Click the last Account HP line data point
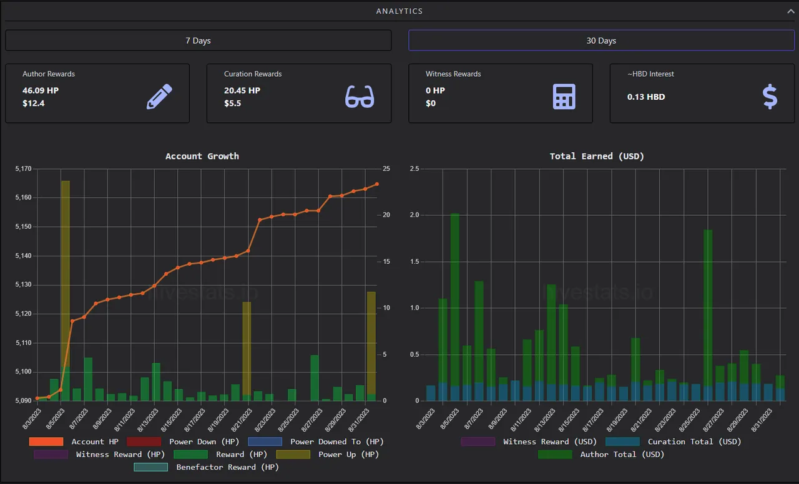The height and width of the screenshot is (484, 799). coord(377,184)
